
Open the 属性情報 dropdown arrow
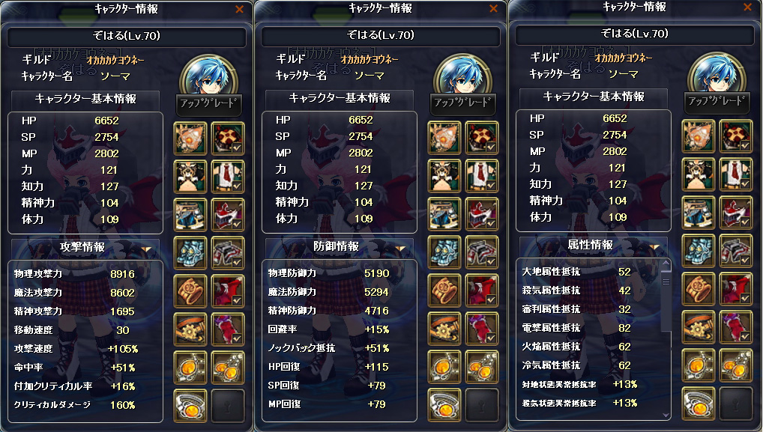pyautogui.click(x=654, y=247)
